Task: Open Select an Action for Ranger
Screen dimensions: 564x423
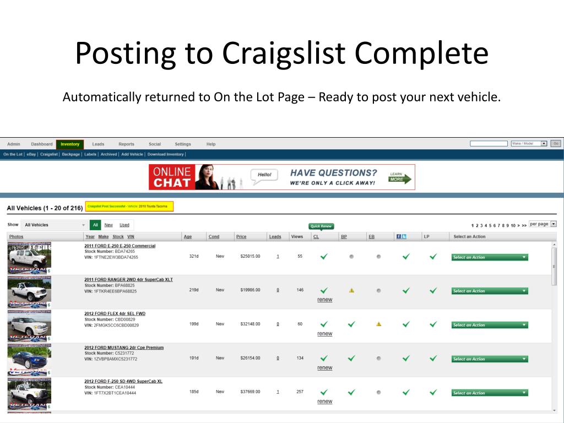Action: 490,291
